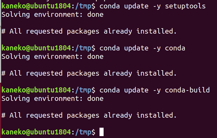Image resolution: width=217 pixels, height=138 pixels.
Task: Click the second 'Solving environment: done' line
Action: pyautogui.click(x=52, y=57)
